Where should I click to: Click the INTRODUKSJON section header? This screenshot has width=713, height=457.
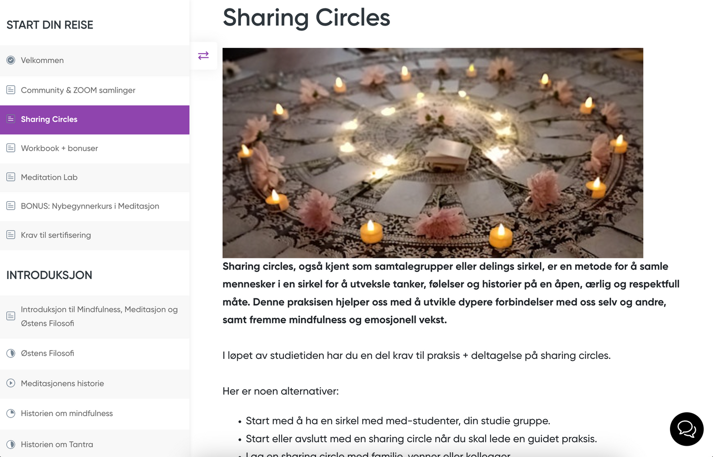click(x=49, y=275)
